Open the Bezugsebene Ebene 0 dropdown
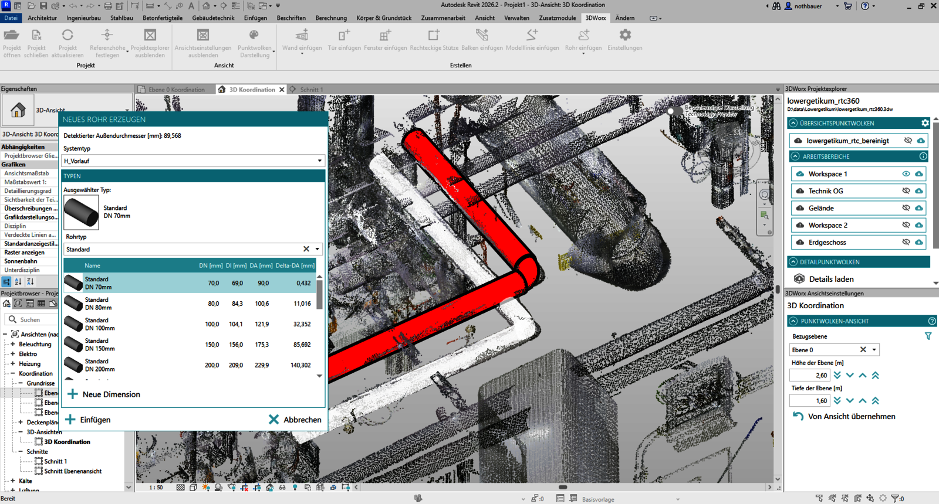939x504 pixels. pos(874,350)
